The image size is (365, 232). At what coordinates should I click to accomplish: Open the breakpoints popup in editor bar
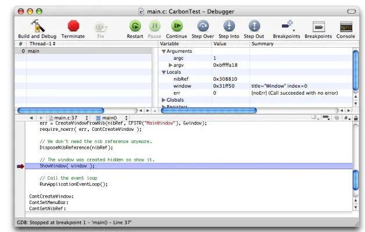[326, 118]
